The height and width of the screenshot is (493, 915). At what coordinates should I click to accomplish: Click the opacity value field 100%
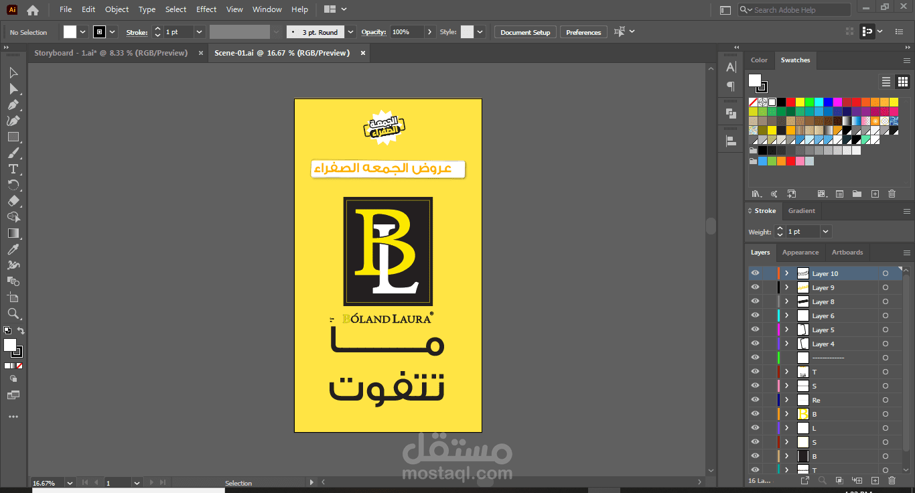[407, 32]
